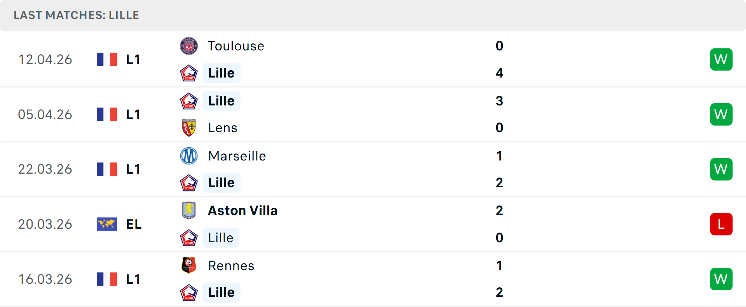
Task: Click the 05.04.26 match date
Action: point(45,114)
